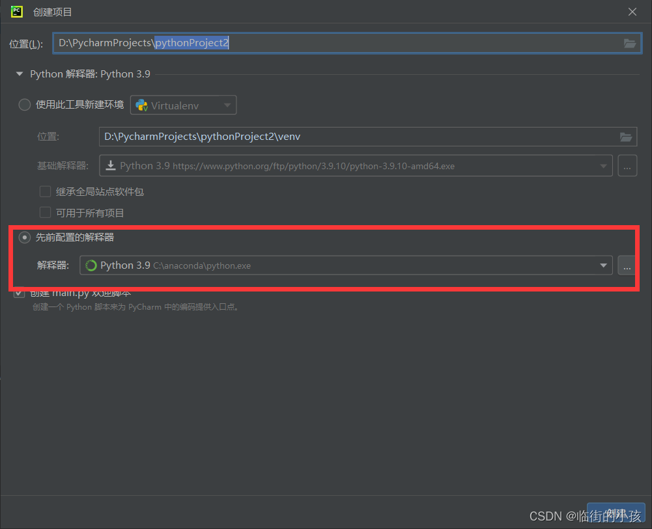Click the ellipsis button next to 基础解释器
This screenshot has width=652, height=529.
[627, 166]
